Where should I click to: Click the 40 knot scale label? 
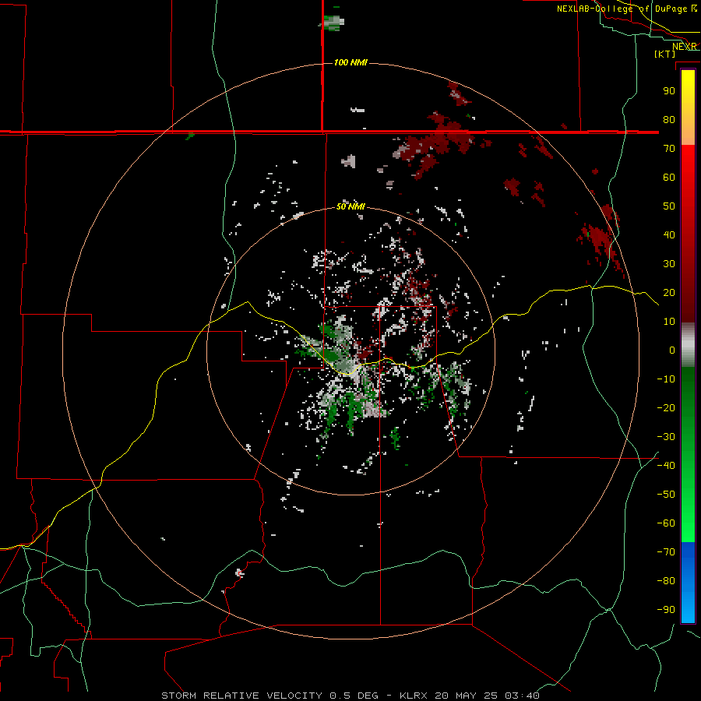pos(669,235)
